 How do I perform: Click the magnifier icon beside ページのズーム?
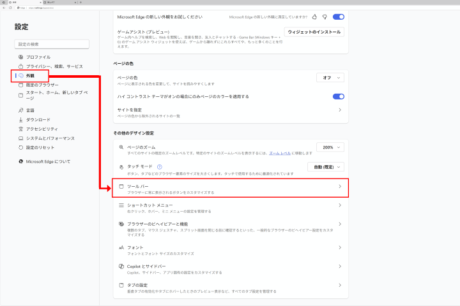tap(121, 147)
